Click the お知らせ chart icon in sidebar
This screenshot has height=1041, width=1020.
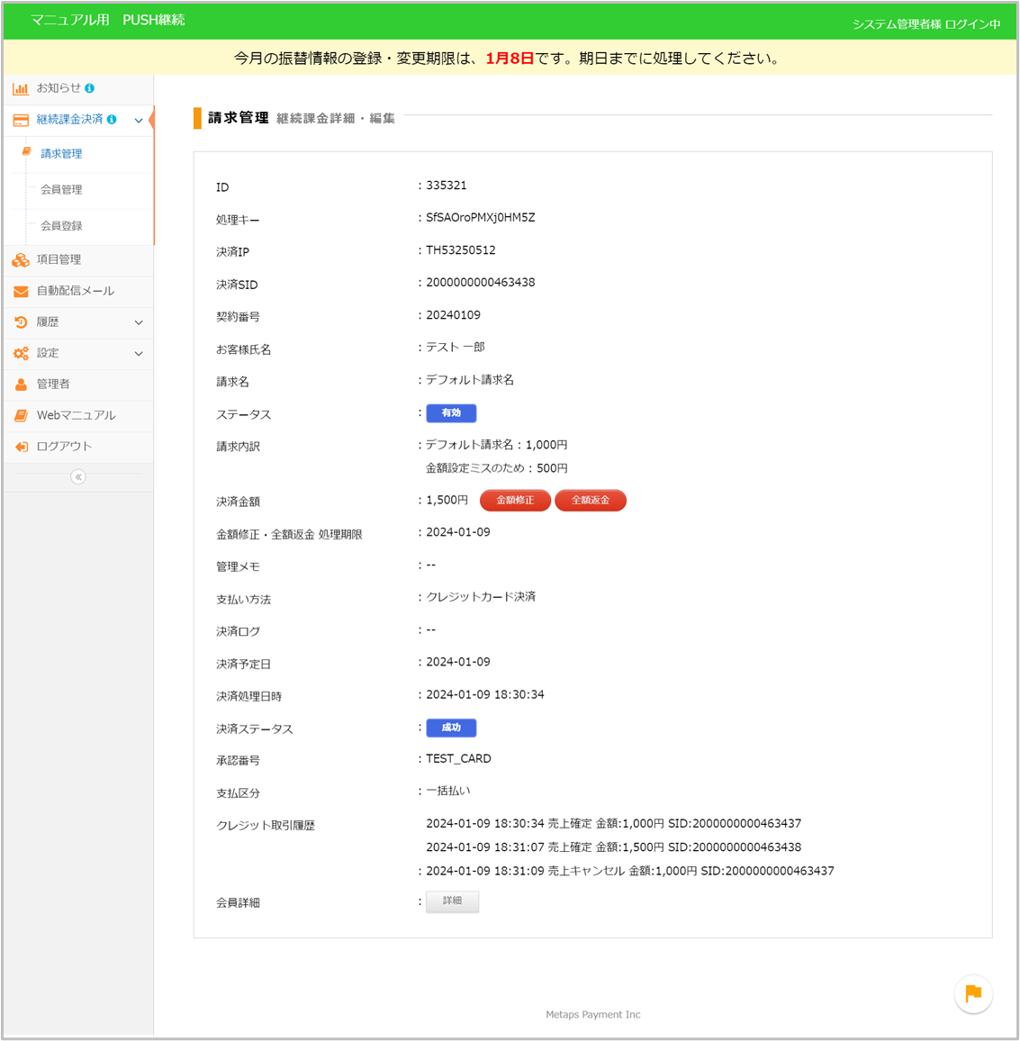tap(20, 88)
